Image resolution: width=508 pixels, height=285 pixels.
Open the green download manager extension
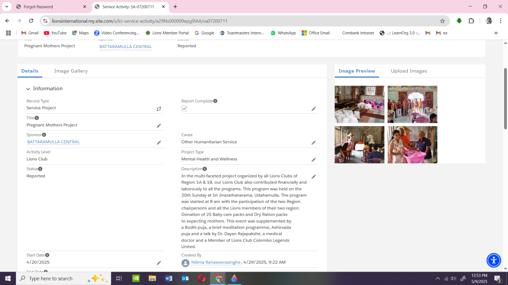click(459, 21)
